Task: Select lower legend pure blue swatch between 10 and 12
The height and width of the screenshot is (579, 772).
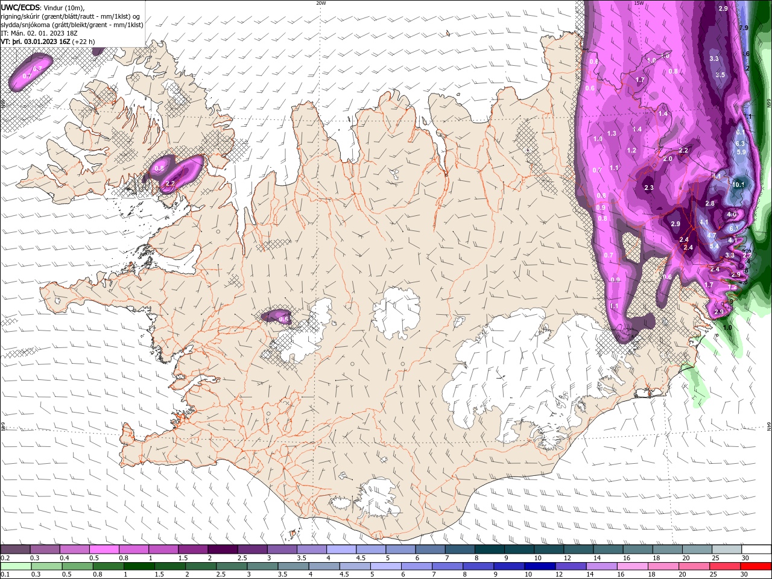Action: tap(540, 566)
